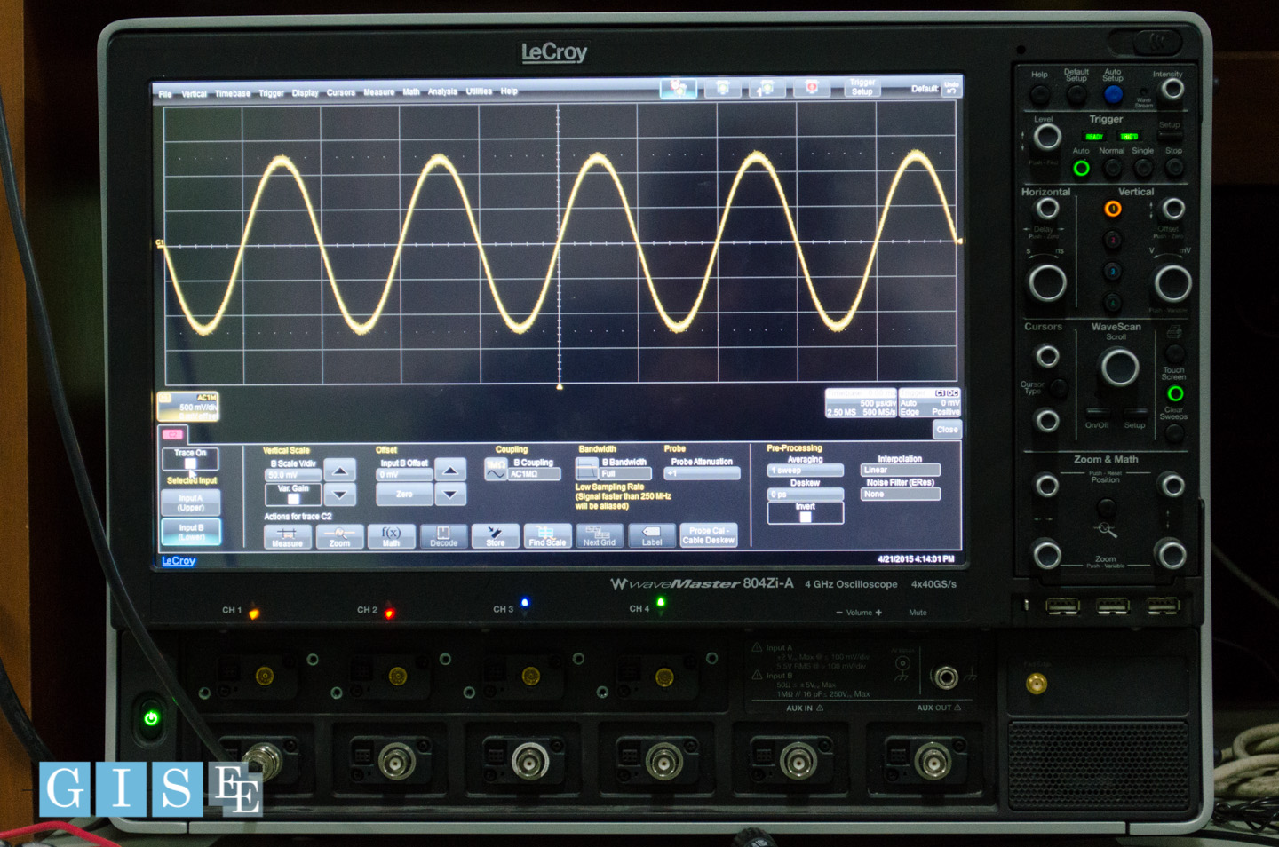Viewport: 1279px width, 847px height.
Task: Push the Vertical Offset knob to zero
Action: (1173, 209)
